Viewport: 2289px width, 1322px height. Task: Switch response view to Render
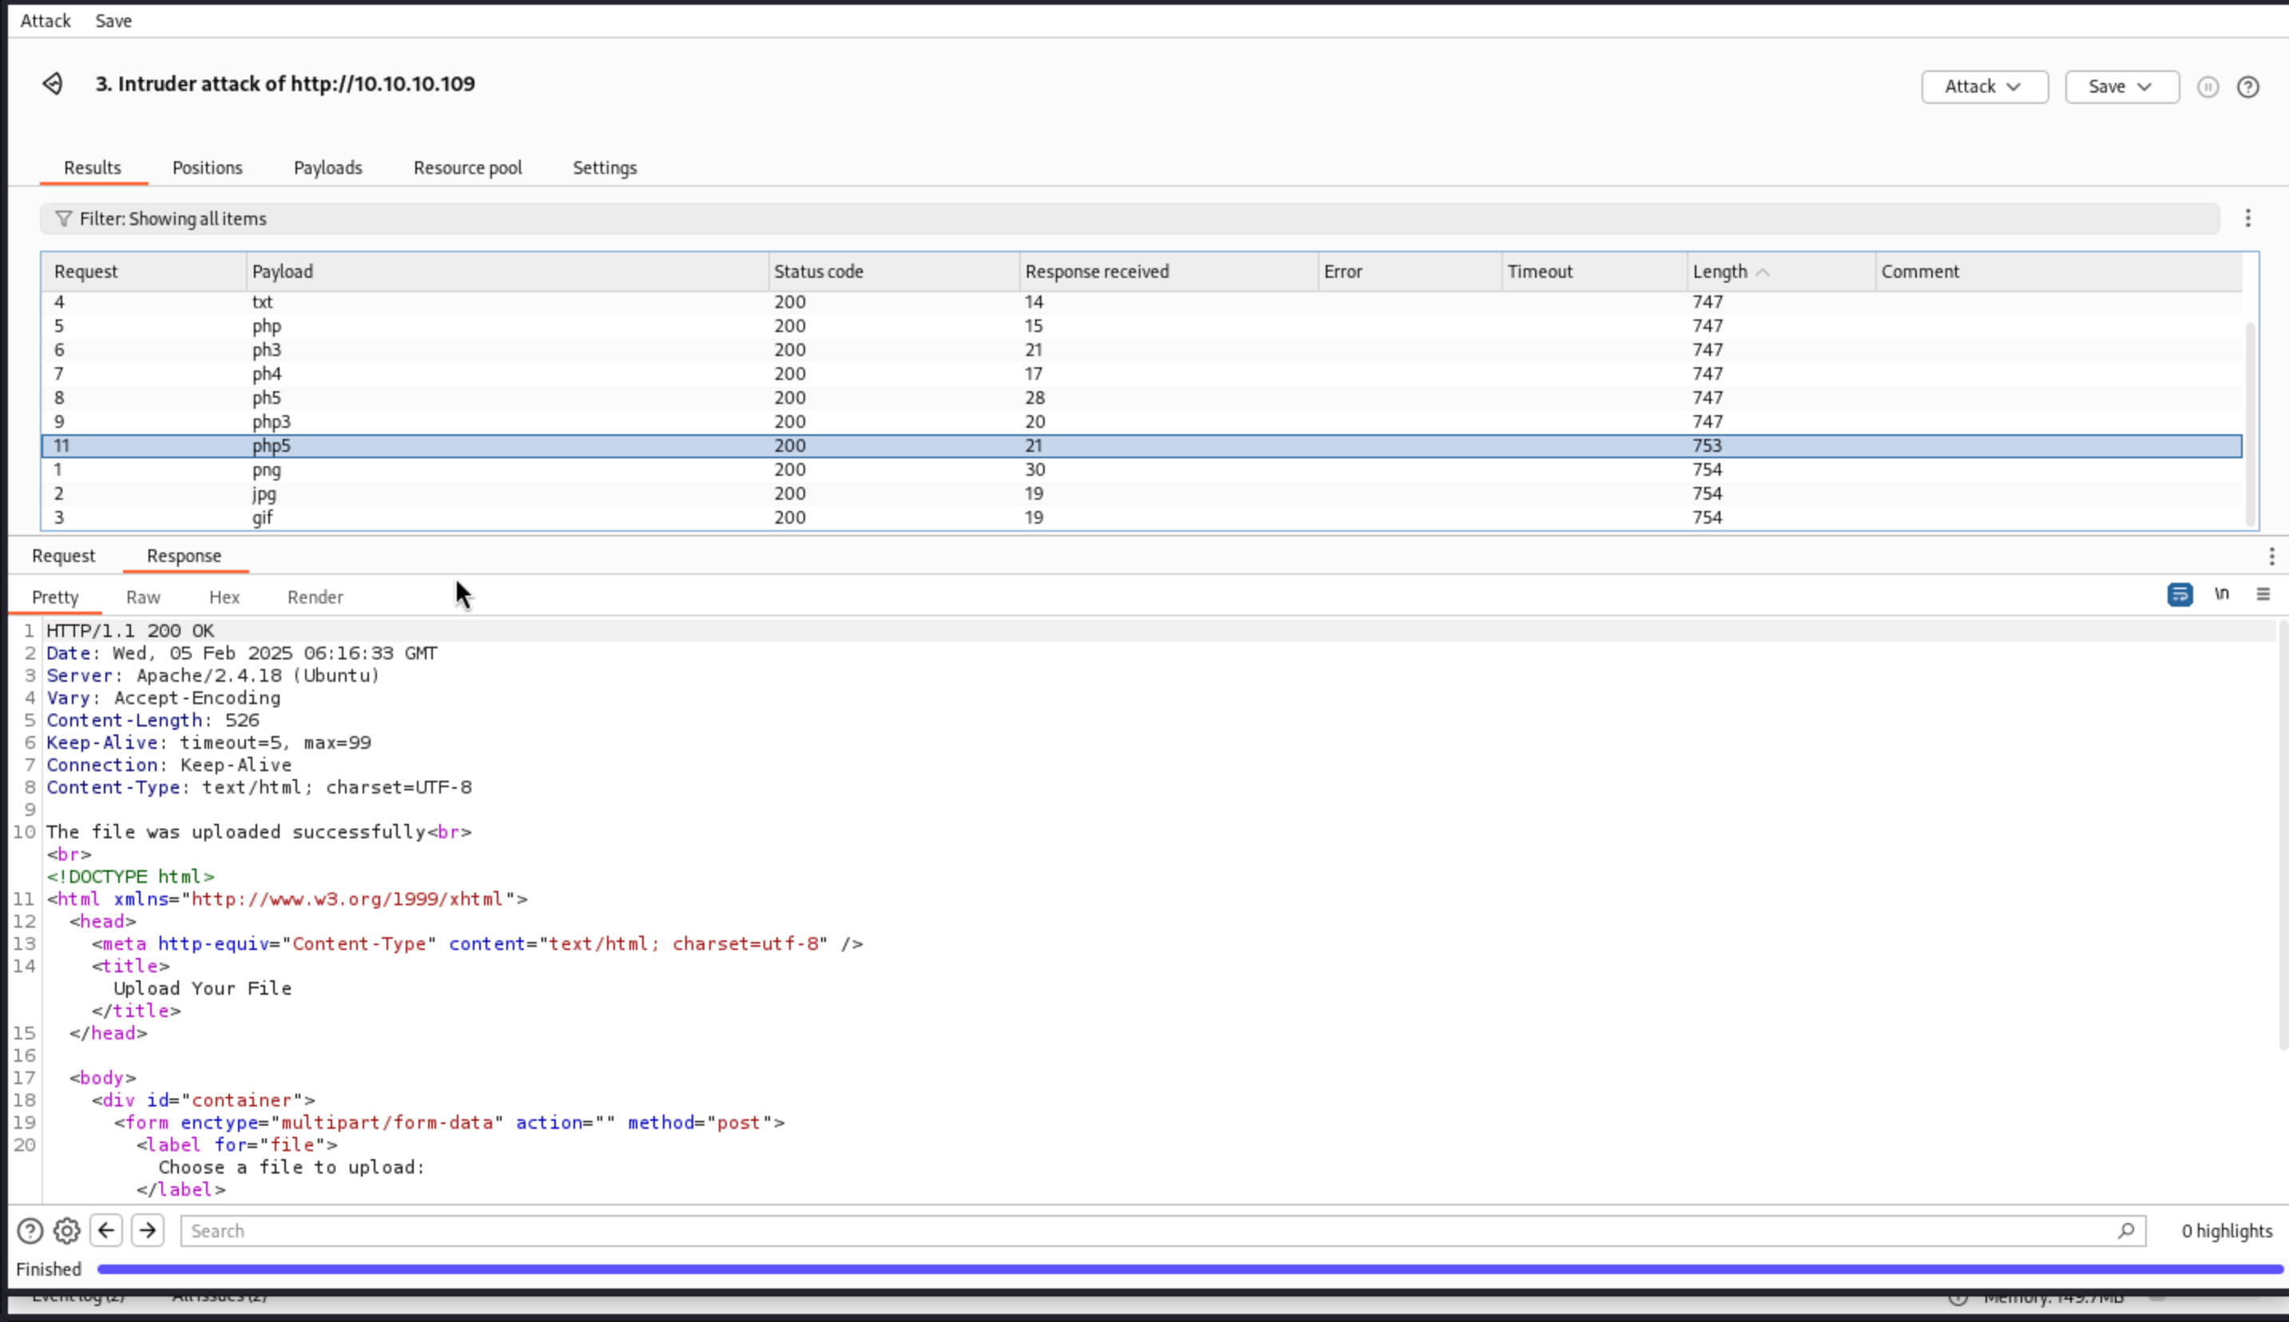tap(315, 597)
